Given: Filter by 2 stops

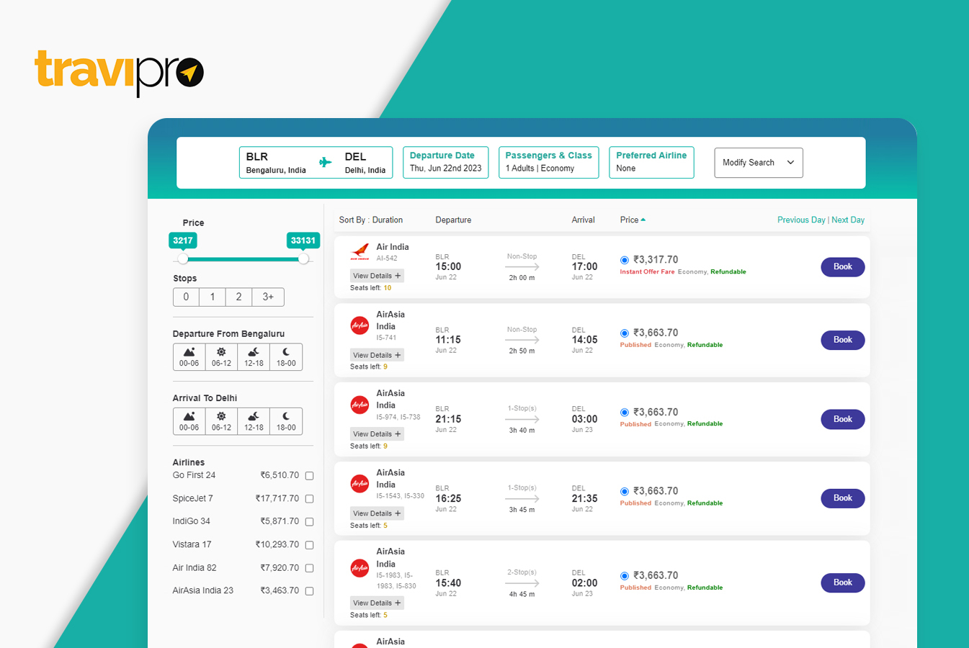Looking at the screenshot, I should (238, 297).
